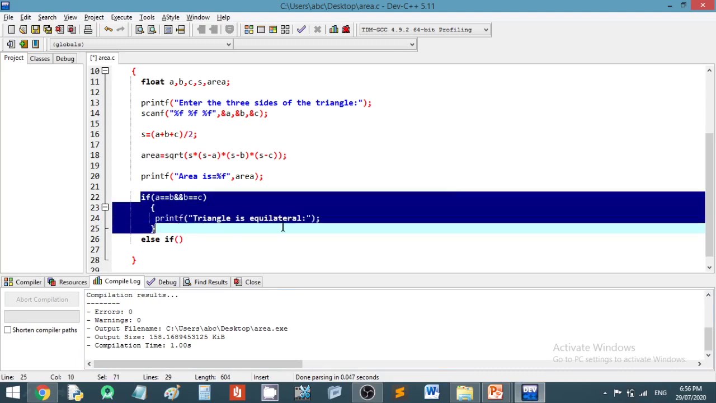
Task: Click the Run toolbar icon
Action: point(261,30)
